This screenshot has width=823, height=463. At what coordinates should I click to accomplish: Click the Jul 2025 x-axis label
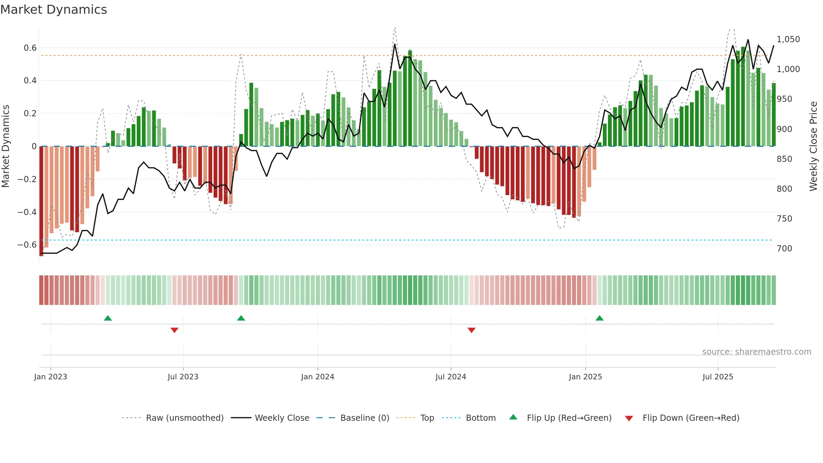pyautogui.click(x=718, y=377)
